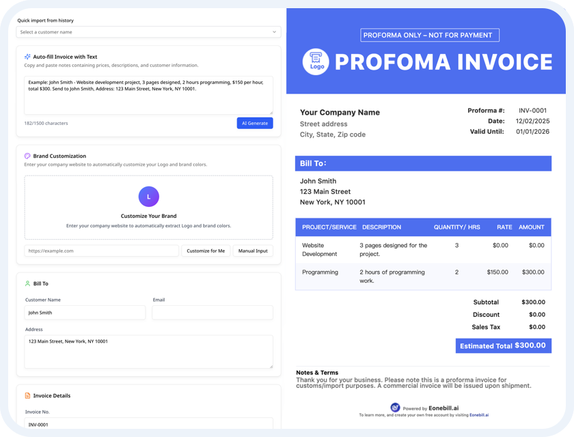Click the dropdown chevron arrow for history import
The image size is (574, 437).
point(275,32)
